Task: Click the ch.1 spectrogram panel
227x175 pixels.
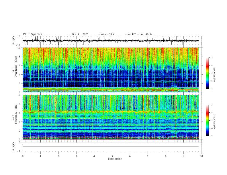Action: [x=110, y=70]
